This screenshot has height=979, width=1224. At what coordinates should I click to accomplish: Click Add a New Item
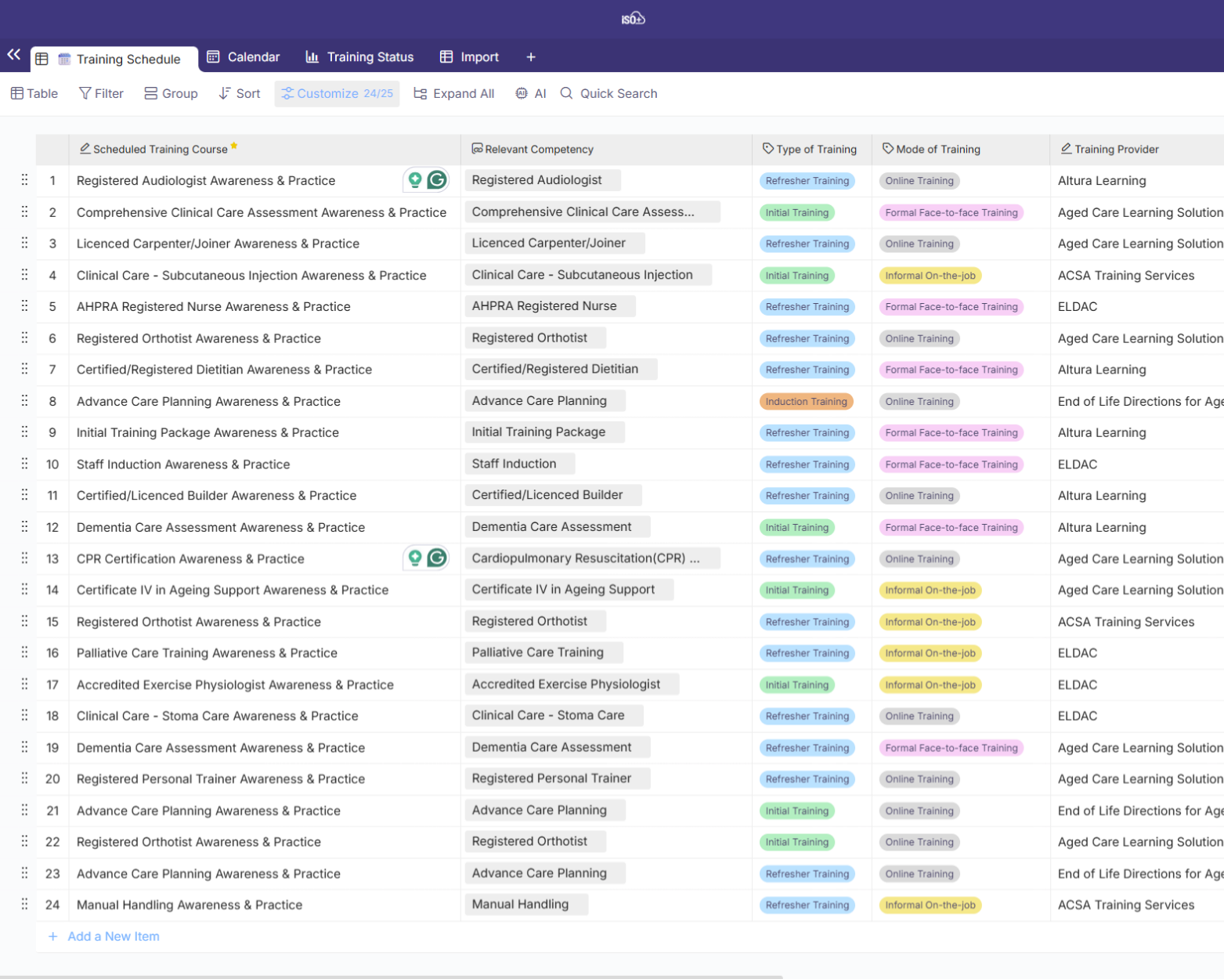[x=113, y=936]
